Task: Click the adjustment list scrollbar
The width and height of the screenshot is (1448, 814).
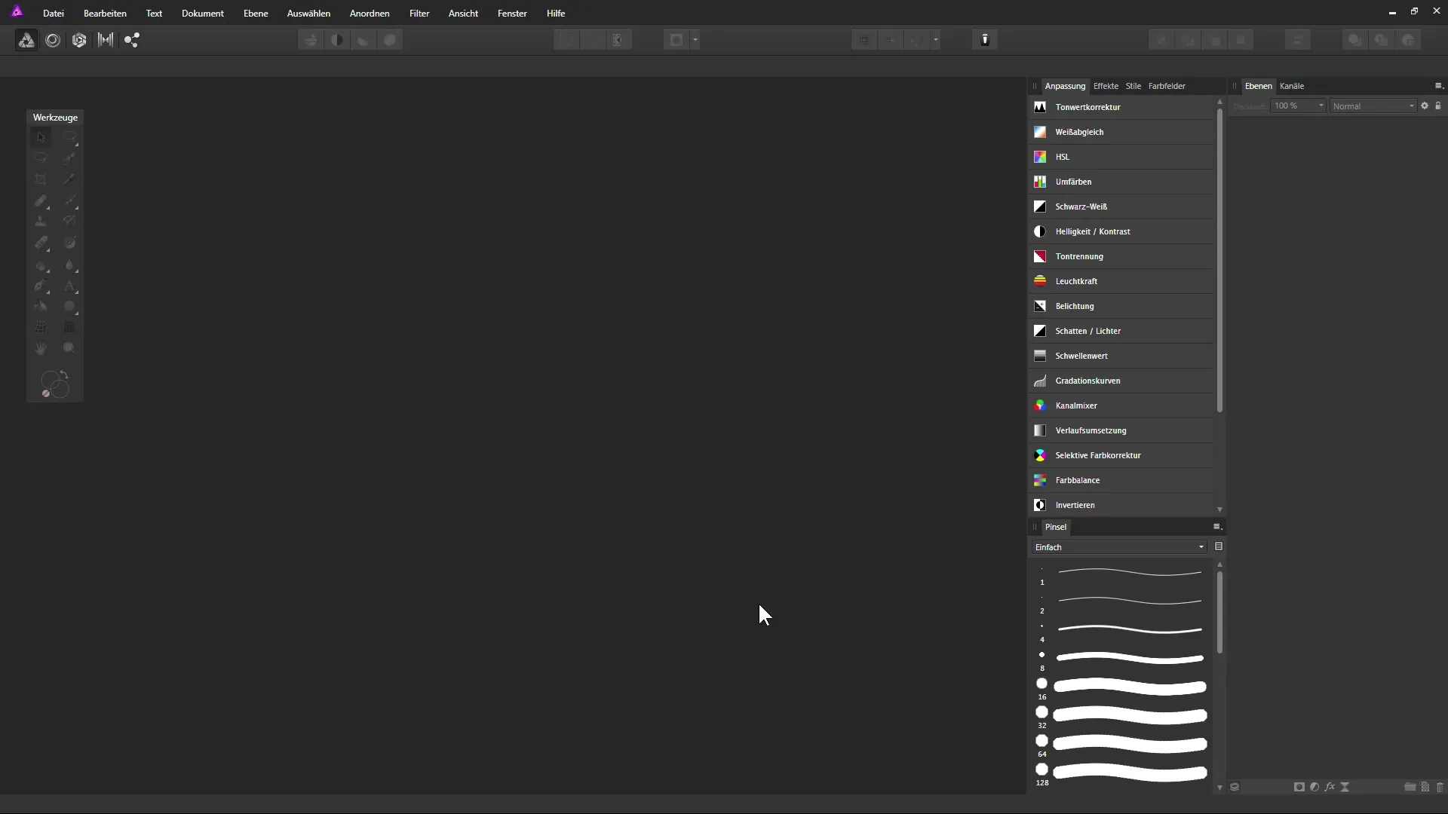Action: coord(1219,261)
